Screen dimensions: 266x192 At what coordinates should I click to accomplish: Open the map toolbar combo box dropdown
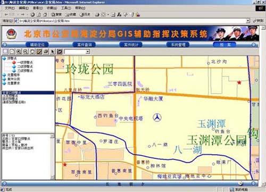(88, 52)
